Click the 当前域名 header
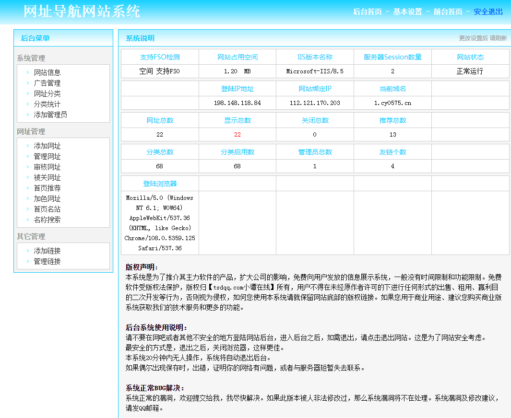 click(392, 89)
